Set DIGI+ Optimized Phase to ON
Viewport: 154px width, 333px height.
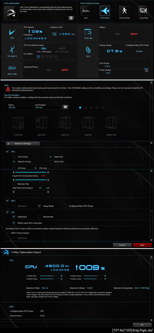point(49,70)
